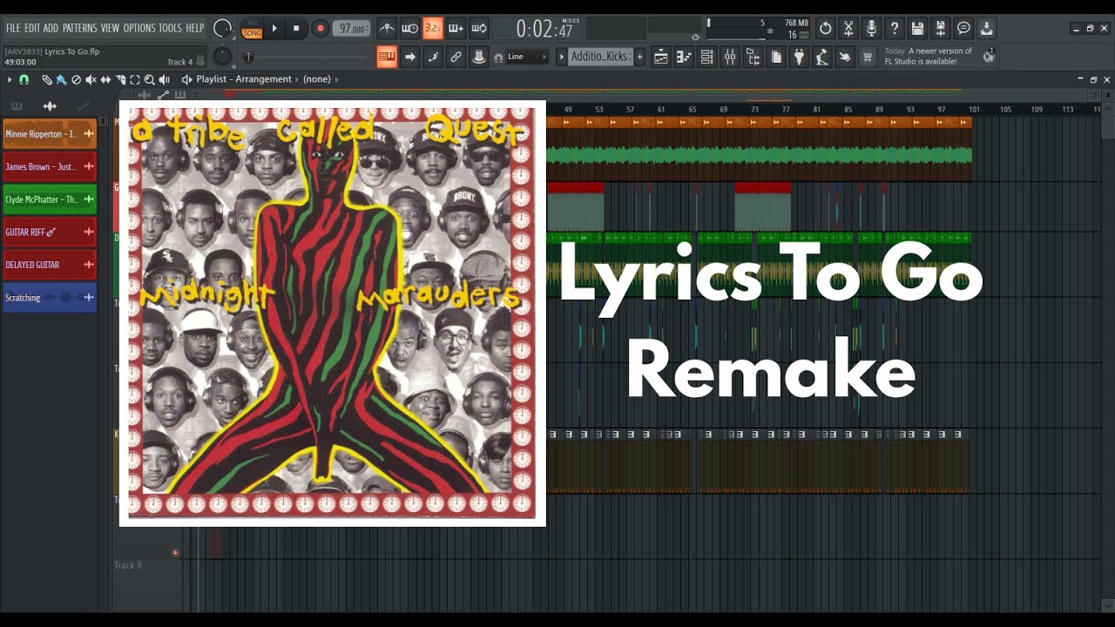
Task: Open the global snap dropdown showing Line
Action: tap(527, 57)
